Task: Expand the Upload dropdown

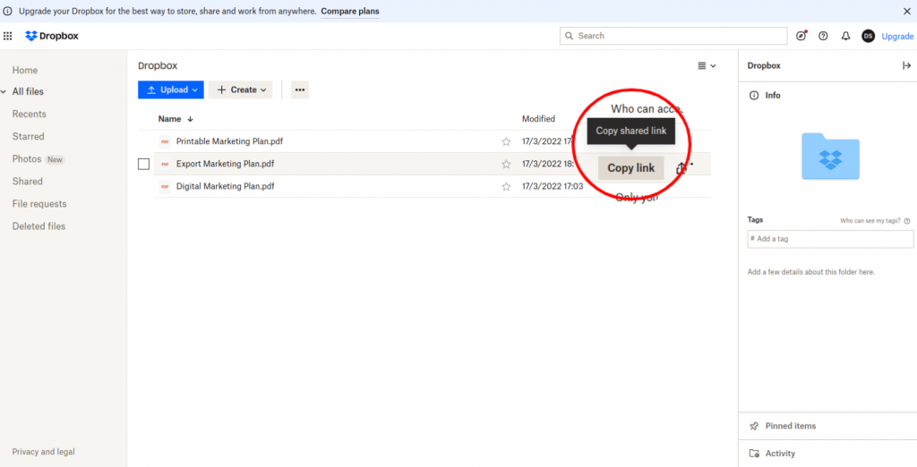Action: pos(171,89)
